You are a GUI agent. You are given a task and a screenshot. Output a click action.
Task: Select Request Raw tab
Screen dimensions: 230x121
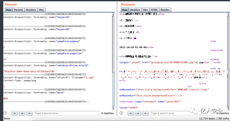pyautogui.click(x=9, y=10)
